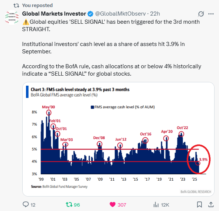
Task: Open Global Markets Investor display name
Action: (x=54, y=14)
